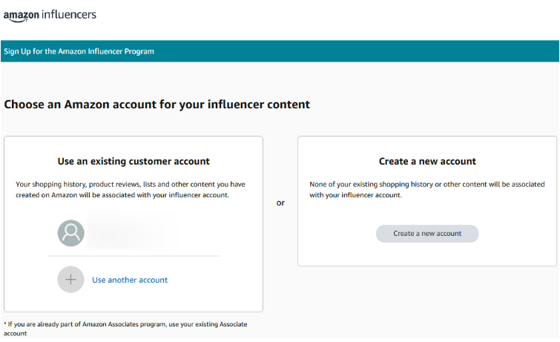This screenshot has width=560, height=342.
Task: Click the Create a new account button
Action: 427,234
